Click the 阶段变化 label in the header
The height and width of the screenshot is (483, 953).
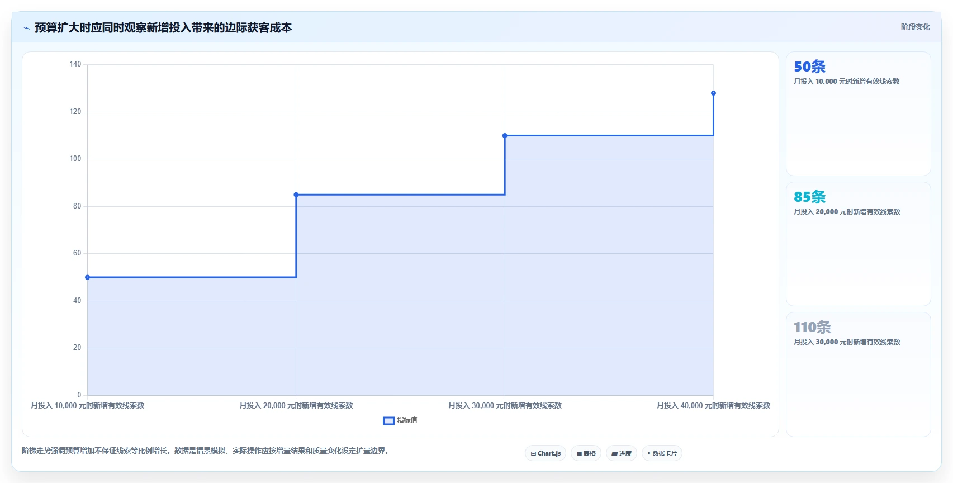[915, 27]
